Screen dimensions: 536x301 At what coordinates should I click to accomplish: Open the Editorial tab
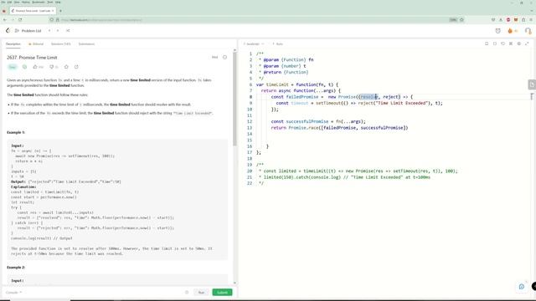(x=36, y=44)
